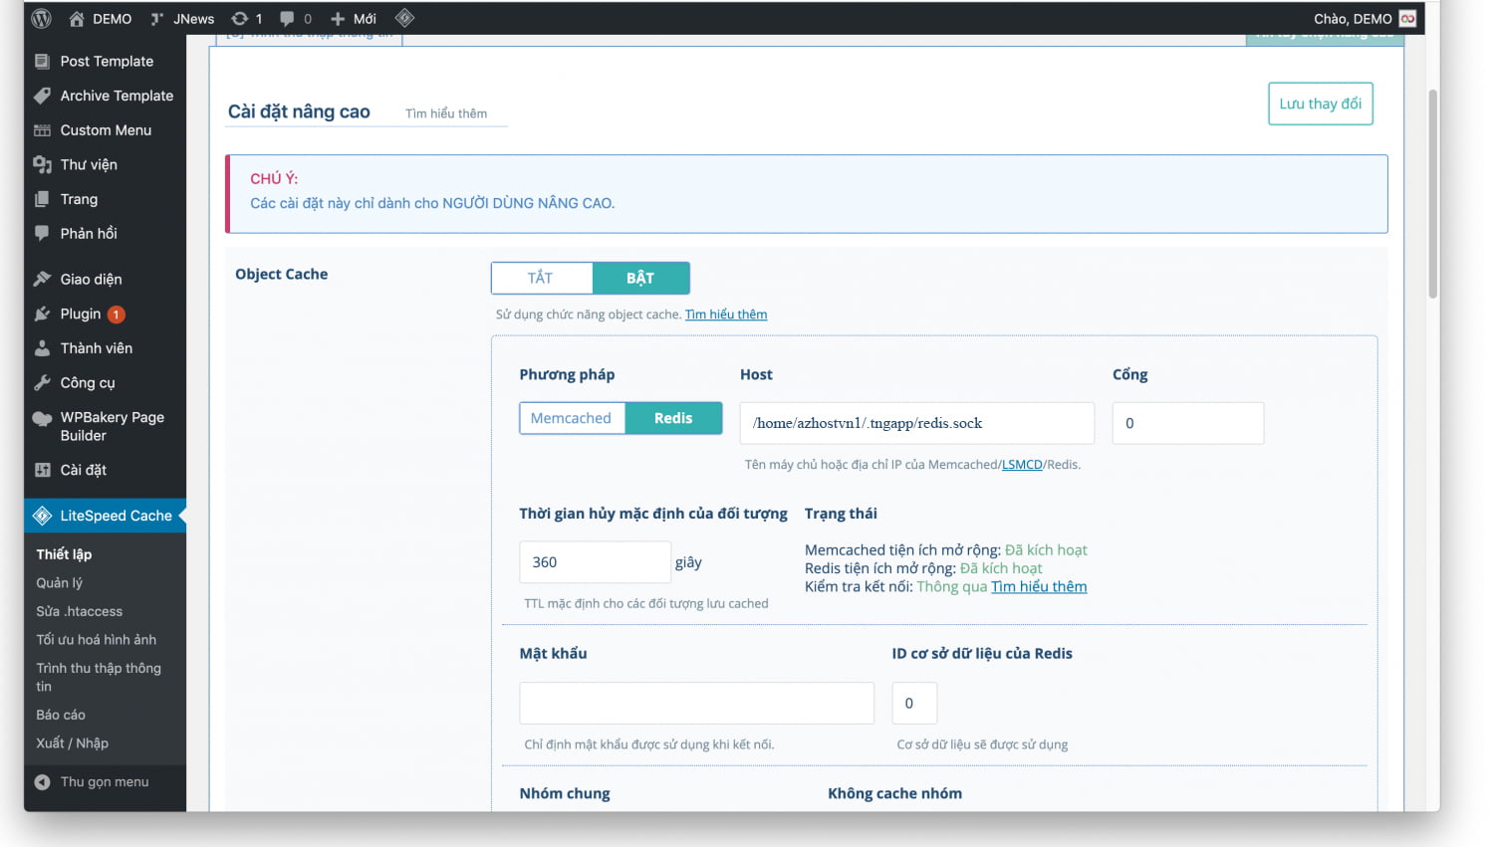Select Memcached as the cache method
The width and height of the screenshot is (1497, 847).
point(571,418)
